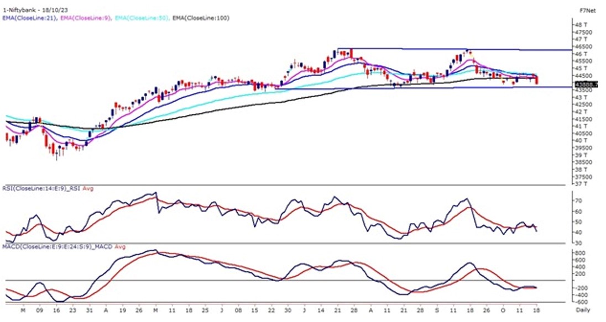Image resolution: width=606 pixels, height=322 pixels.
Task: Click the '46 T' price axis label
Action: [x=581, y=54]
